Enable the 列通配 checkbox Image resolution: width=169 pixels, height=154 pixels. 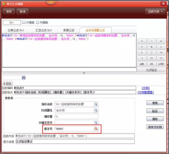pyautogui.click(x=38, y=22)
